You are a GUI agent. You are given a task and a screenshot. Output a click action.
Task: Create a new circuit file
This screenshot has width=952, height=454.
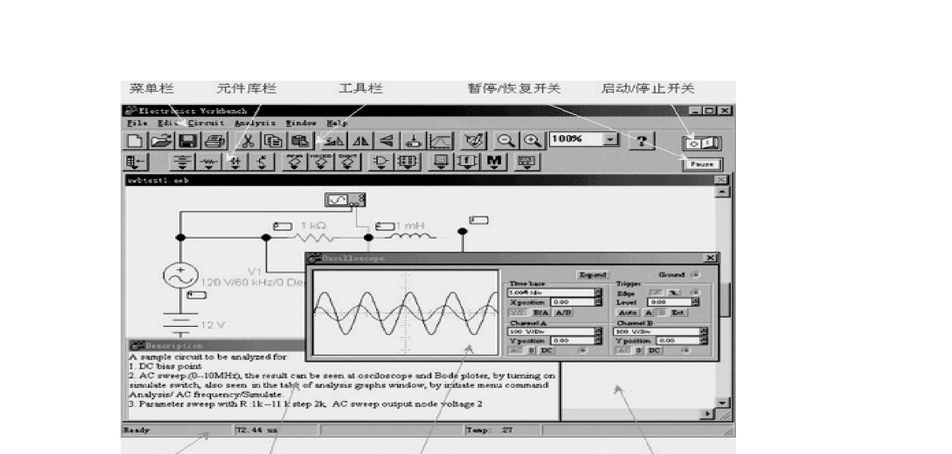(135, 141)
